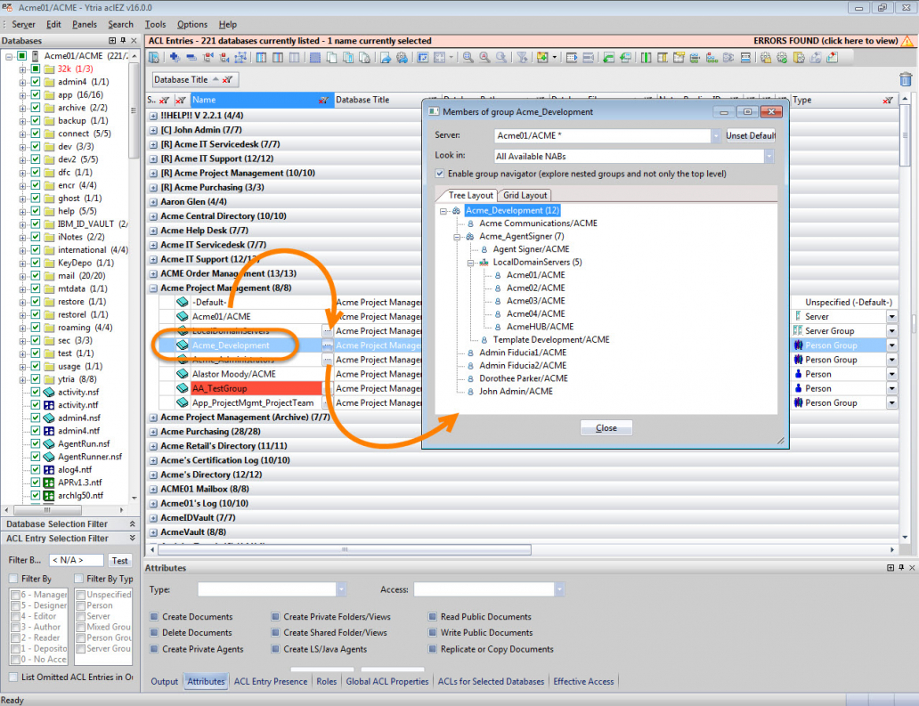This screenshot has width=919, height=706.
Task: Click the Database Title grouping chip
Action: (x=195, y=79)
